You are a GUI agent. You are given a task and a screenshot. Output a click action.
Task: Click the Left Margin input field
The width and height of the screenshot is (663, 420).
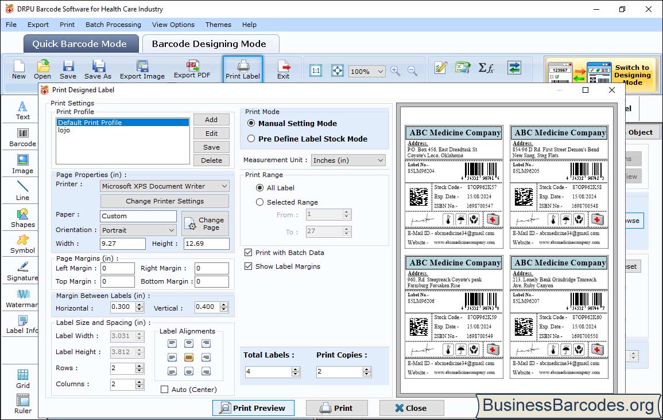pyautogui.click(x=118, y=268)
